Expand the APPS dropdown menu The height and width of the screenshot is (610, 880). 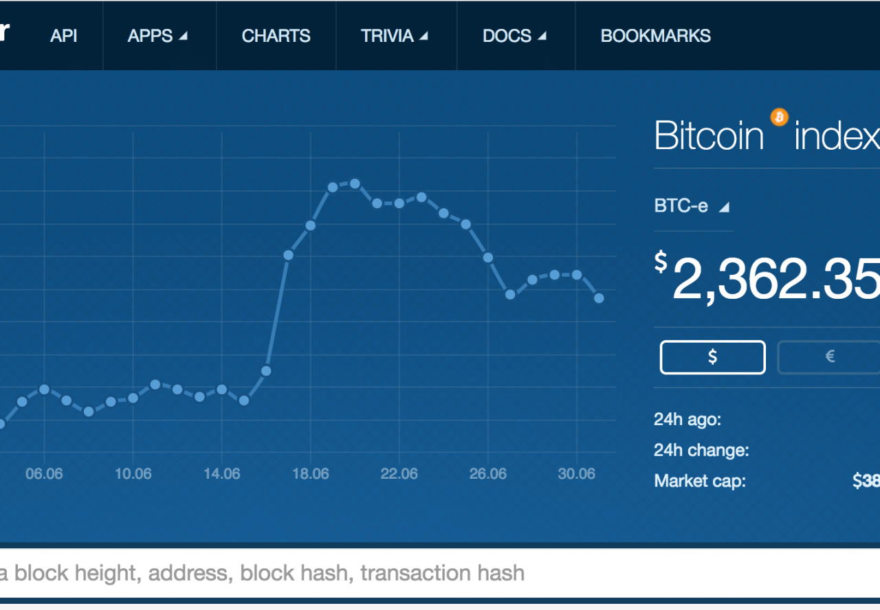click(157, 36)
